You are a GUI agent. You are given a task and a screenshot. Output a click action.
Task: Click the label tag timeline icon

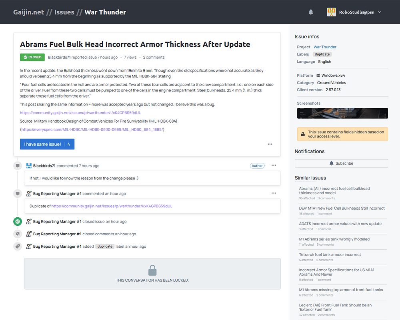pos(18,246)
